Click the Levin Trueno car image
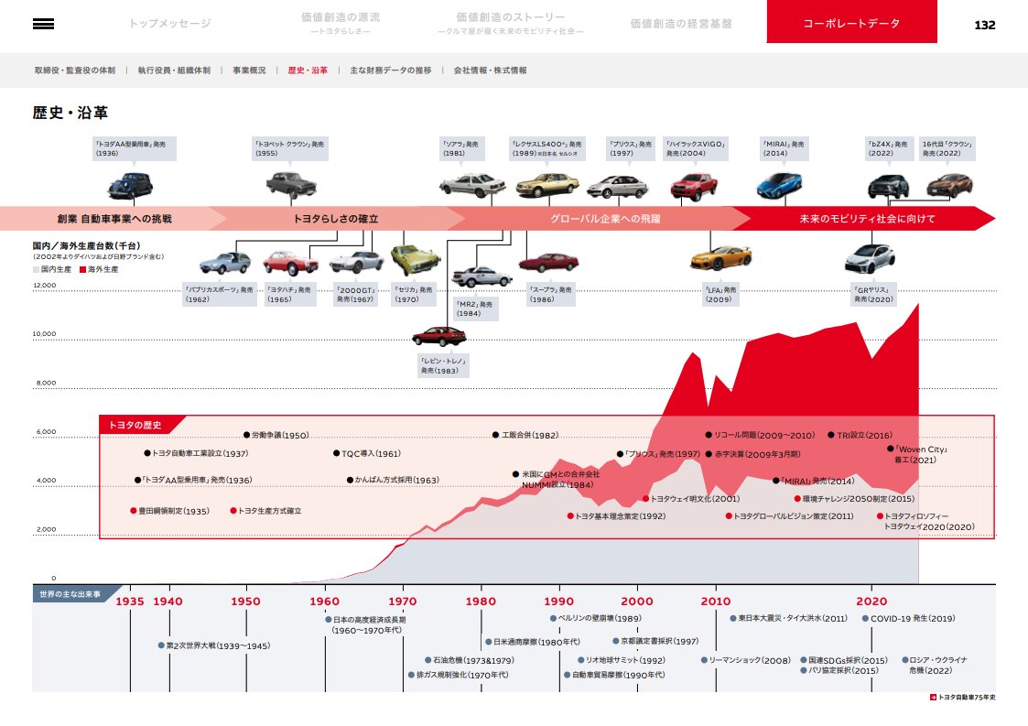Viewport: 1028px width, 726px height. click(439, 337)
